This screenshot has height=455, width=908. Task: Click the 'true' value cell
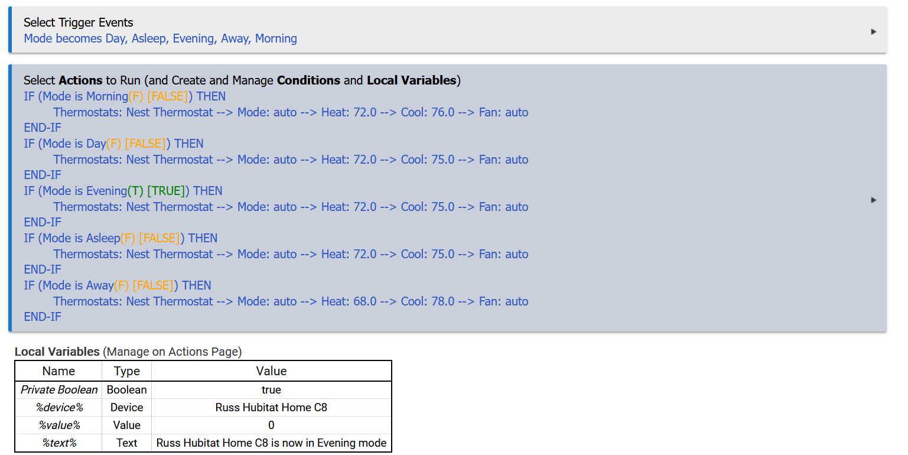pos(272,390)
